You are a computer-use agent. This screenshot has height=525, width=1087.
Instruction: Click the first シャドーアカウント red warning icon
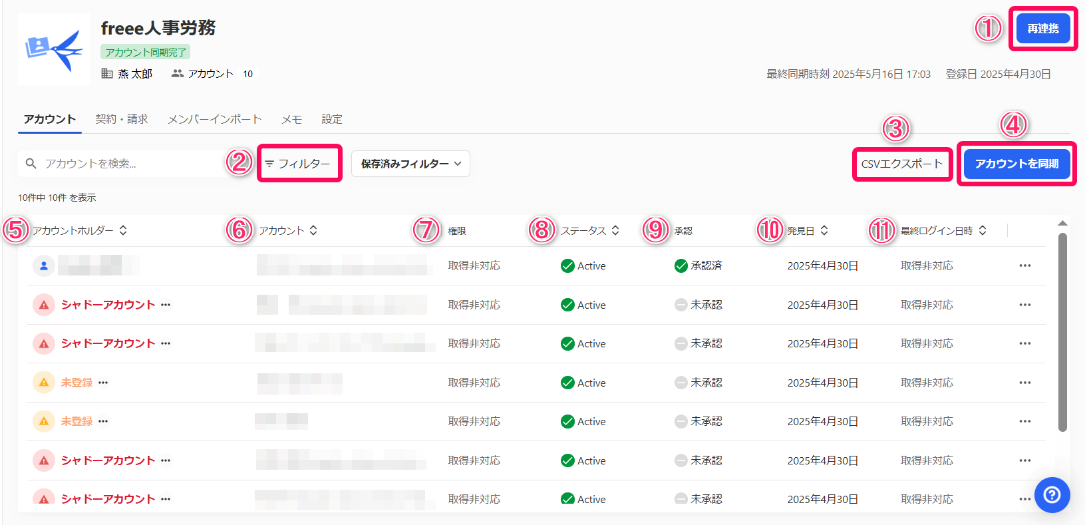coord(44,305)
